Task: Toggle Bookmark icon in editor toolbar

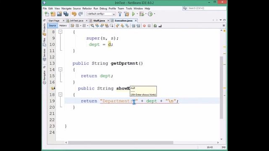Action: [x=127, y=26]
